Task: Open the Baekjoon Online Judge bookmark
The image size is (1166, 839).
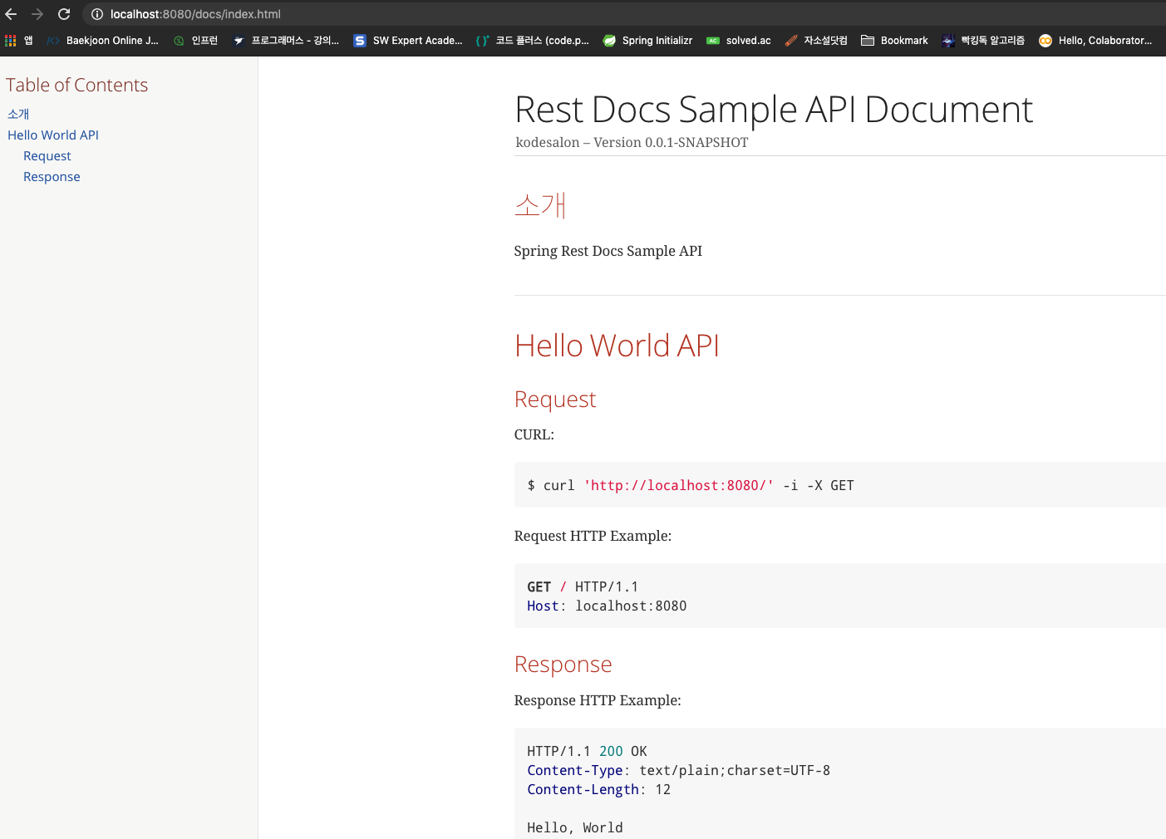Action: tap(103, 41)
